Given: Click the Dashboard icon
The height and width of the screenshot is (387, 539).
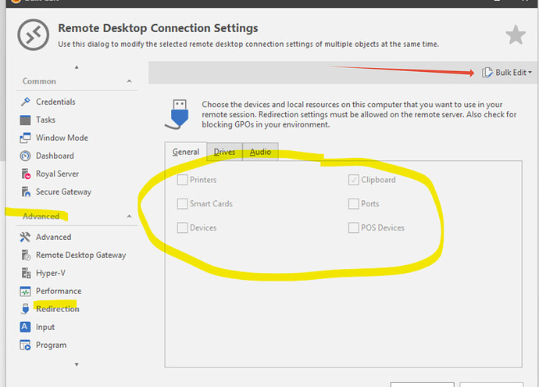Looking at the screenshot, I should (25, 156).
